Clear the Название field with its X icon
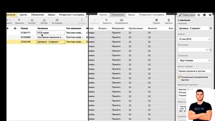This screenshot has height=121, width=215. [211, 28]
